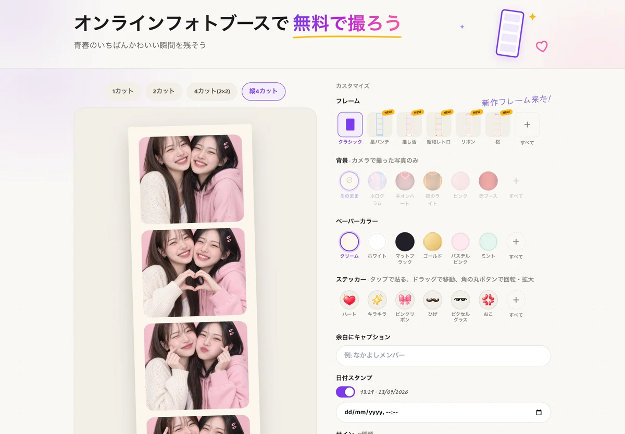This screenshot has width=625, height=434.
Task: Show all stickers via すべて plus
Action: tap(516, 300)
